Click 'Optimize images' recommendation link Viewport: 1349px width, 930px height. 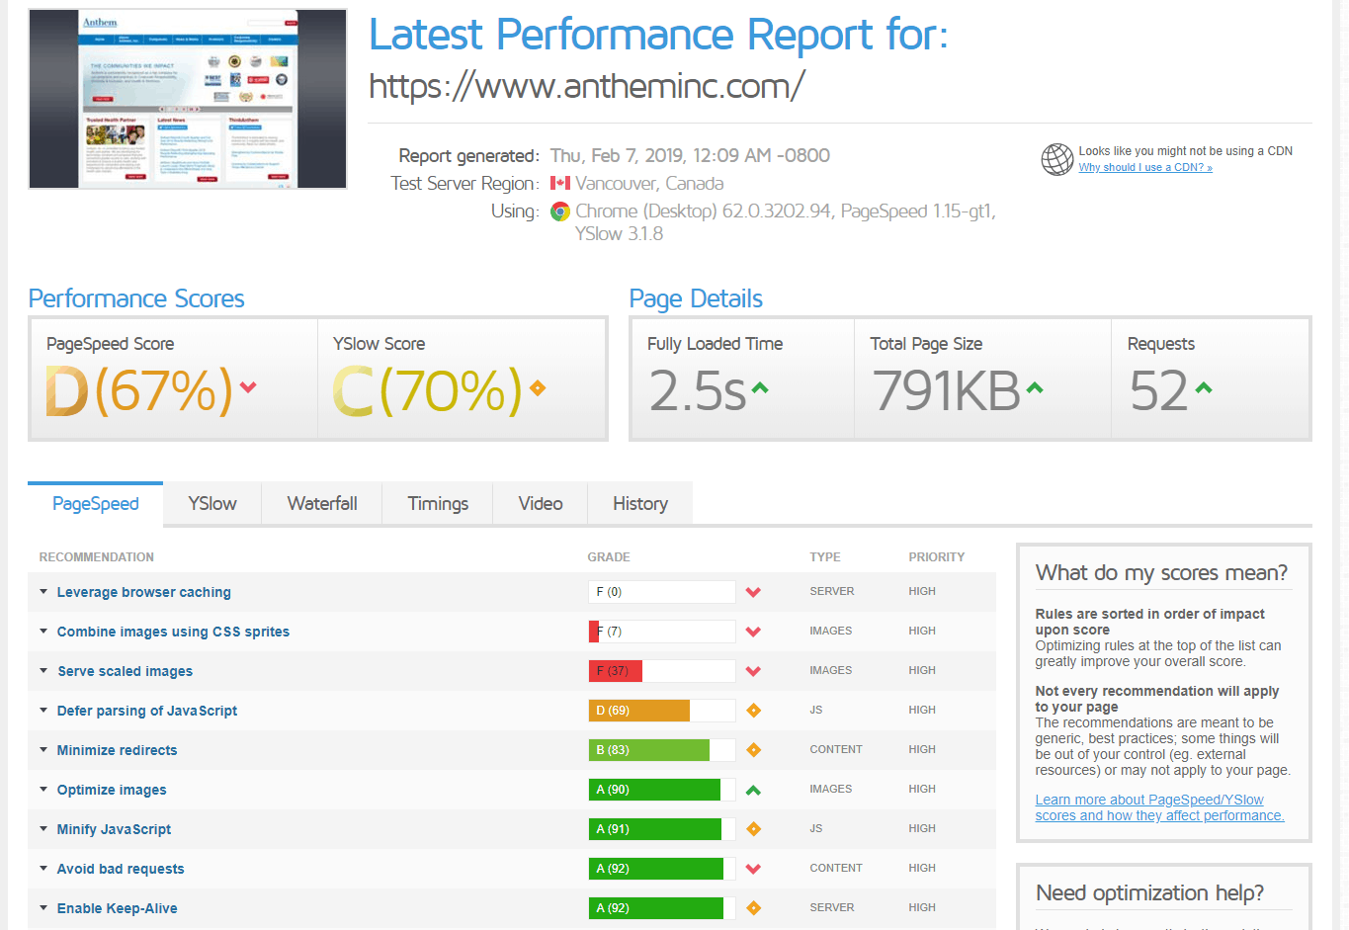[112, 790]
